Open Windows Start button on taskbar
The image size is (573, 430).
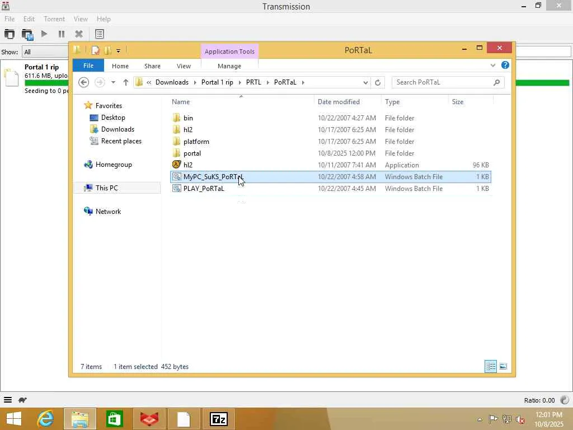tap(14, 419)
